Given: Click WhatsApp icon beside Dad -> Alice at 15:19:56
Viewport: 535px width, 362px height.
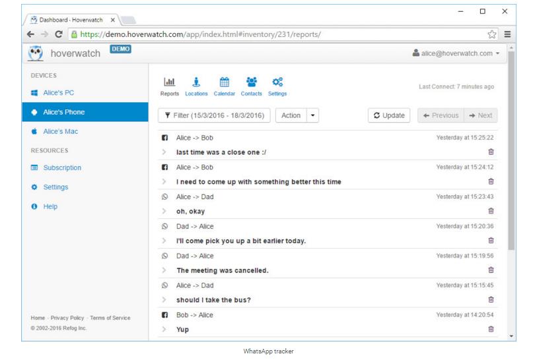Looking at the screenshot, I should 165,256.
